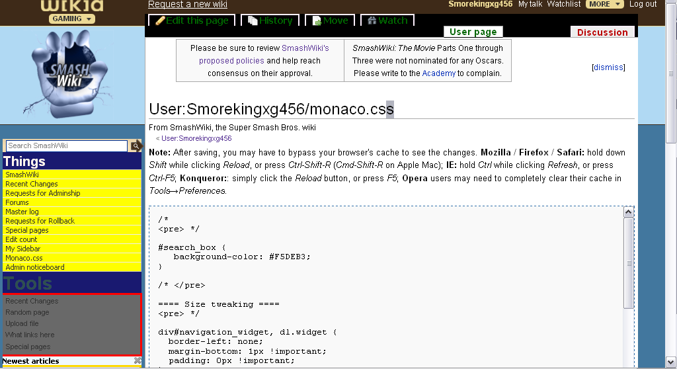
Task: Go to Forums sidebar link
Action: (x=17, y=202)
